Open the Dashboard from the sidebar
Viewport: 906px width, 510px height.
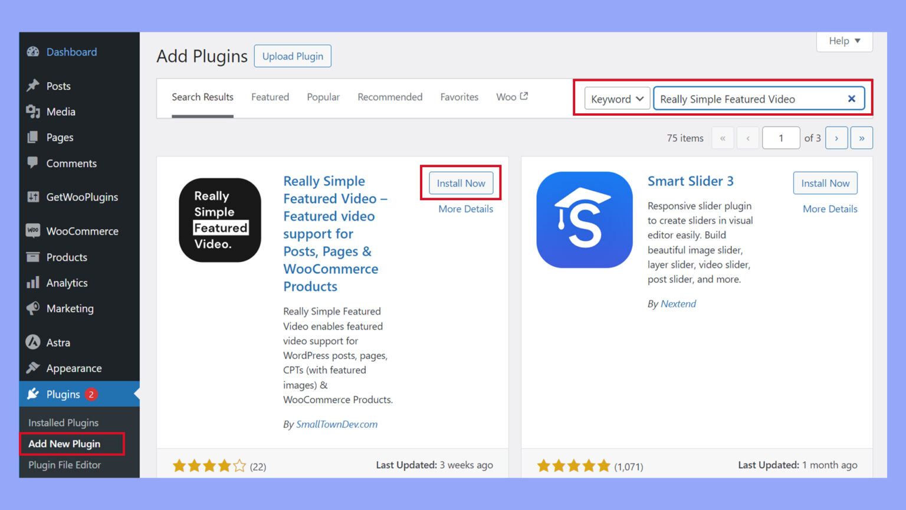click(34, 52)
